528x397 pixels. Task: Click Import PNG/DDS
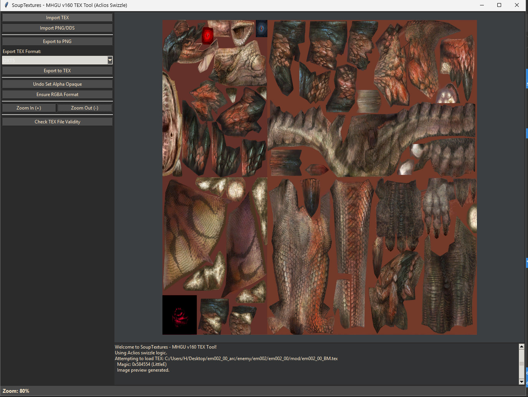pos(57,28)
